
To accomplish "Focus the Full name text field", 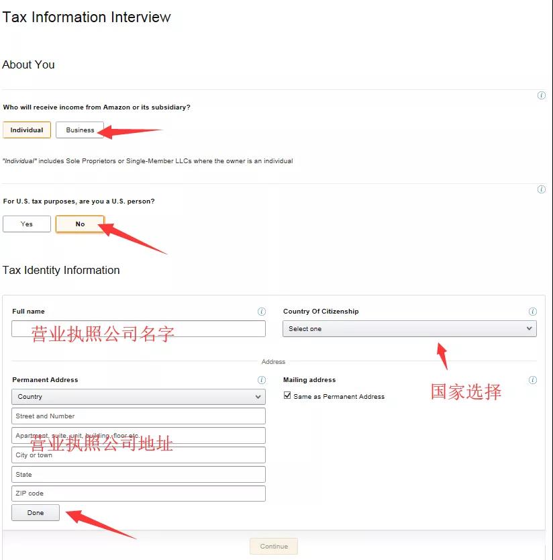I will (138, 329).
